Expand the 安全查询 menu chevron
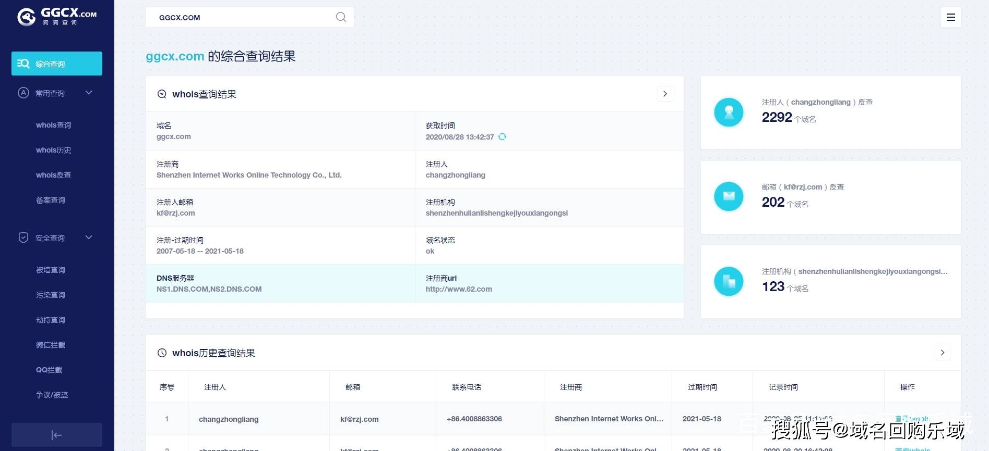The width and height of the screenshot is (989, 451). click(89, 237)
